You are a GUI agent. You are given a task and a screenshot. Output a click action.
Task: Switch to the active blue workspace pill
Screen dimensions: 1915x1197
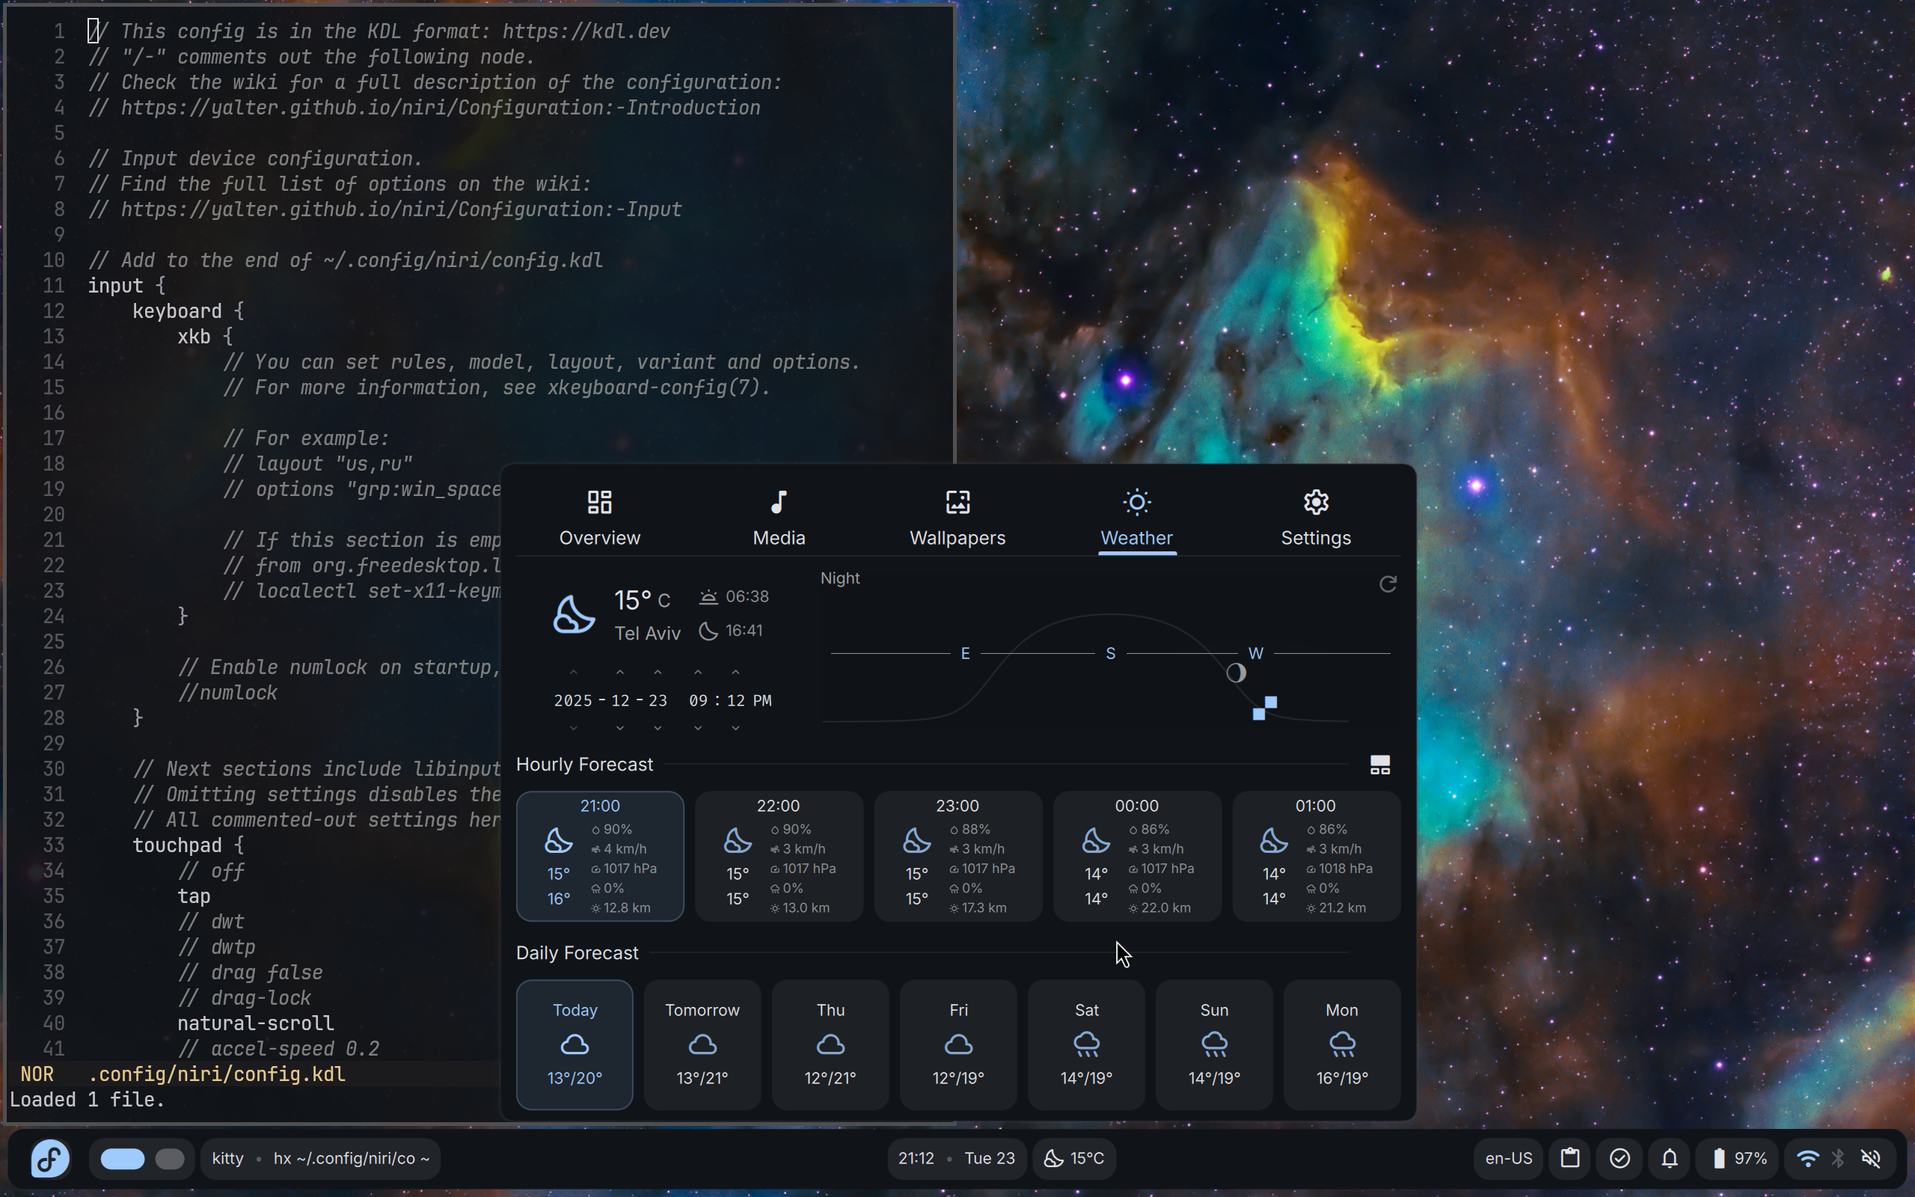pyautogui.click(x=123, y=1159)
